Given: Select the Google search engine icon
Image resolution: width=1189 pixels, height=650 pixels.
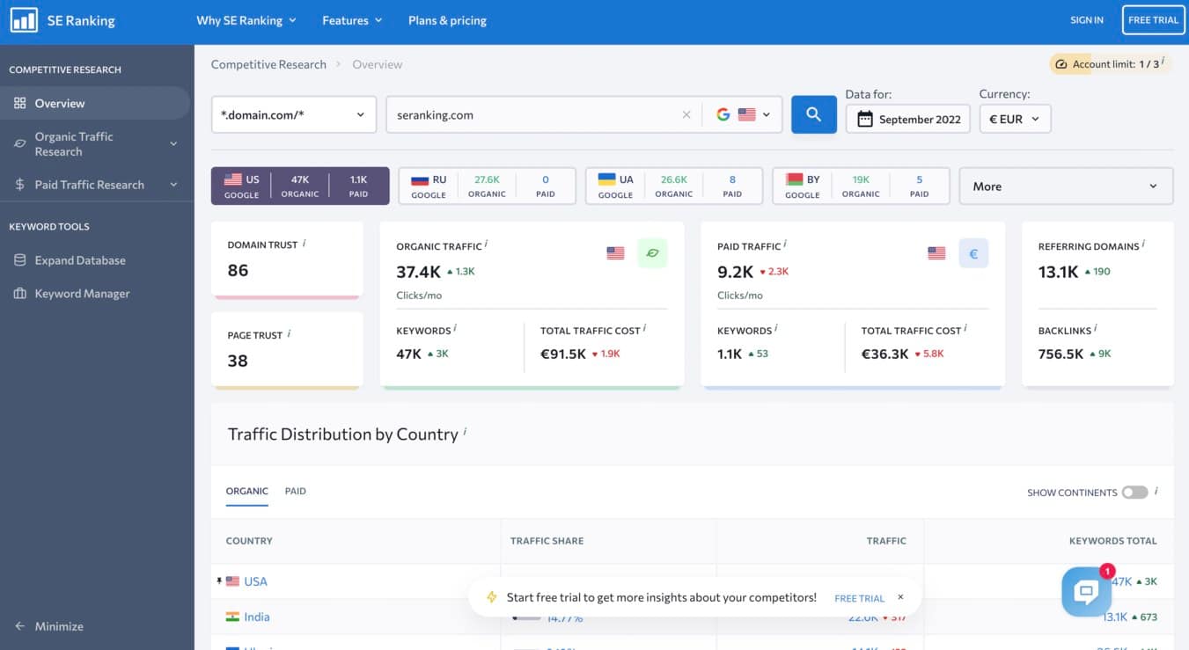Looking at the screenshot, I should pos(723,113).
